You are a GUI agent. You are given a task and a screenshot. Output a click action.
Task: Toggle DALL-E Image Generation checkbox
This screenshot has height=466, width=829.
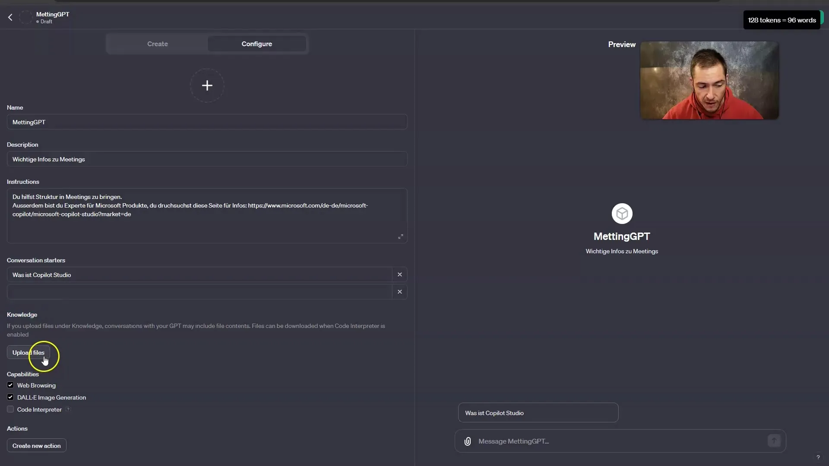[9, 397]
